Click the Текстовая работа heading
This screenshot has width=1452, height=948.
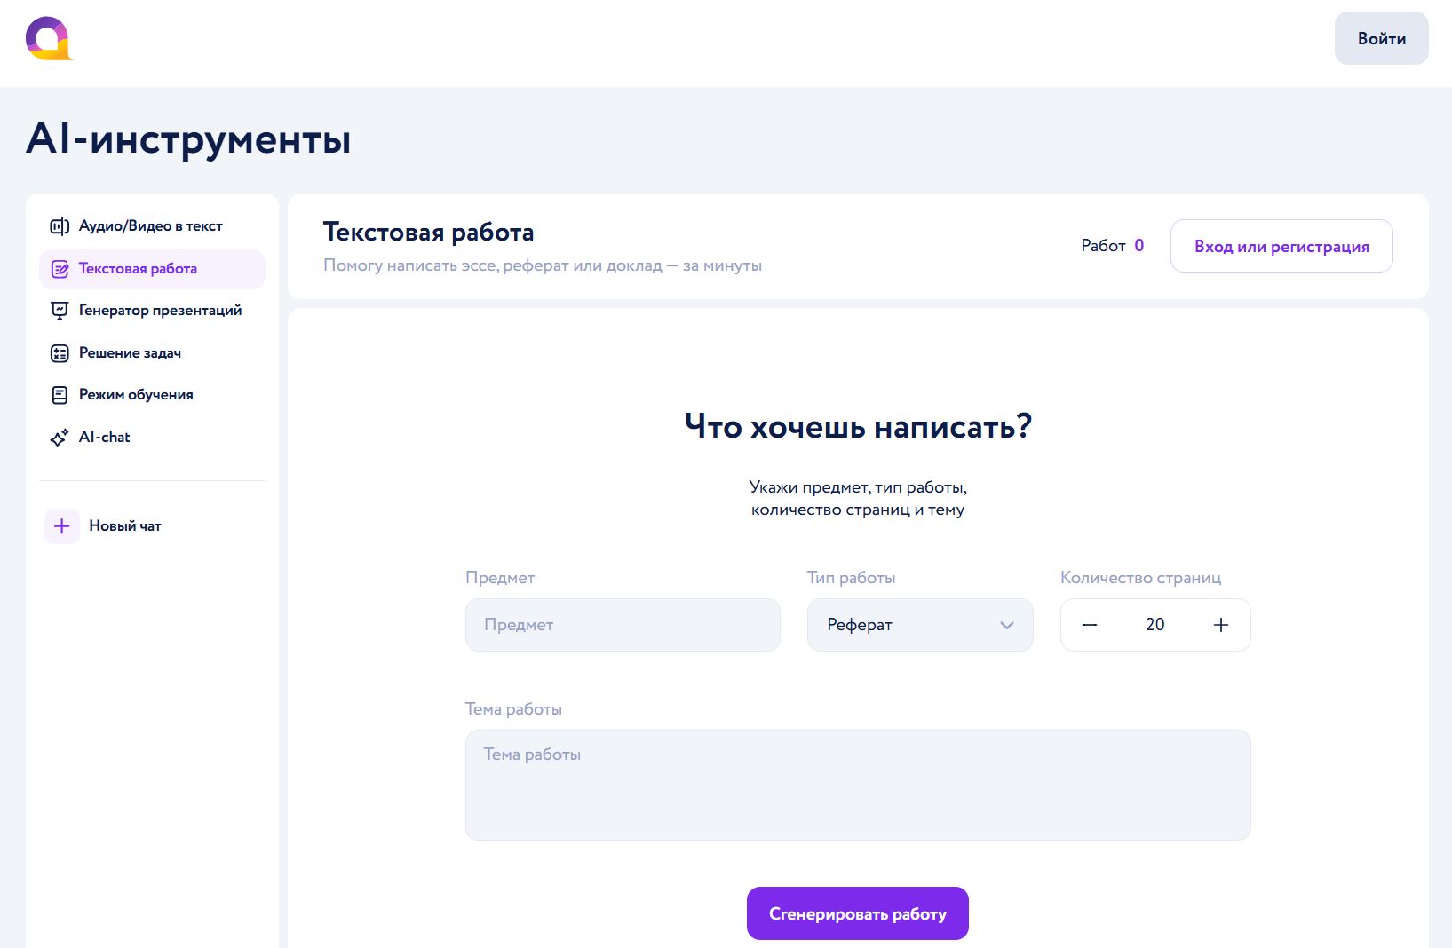[x=429, y=233]
